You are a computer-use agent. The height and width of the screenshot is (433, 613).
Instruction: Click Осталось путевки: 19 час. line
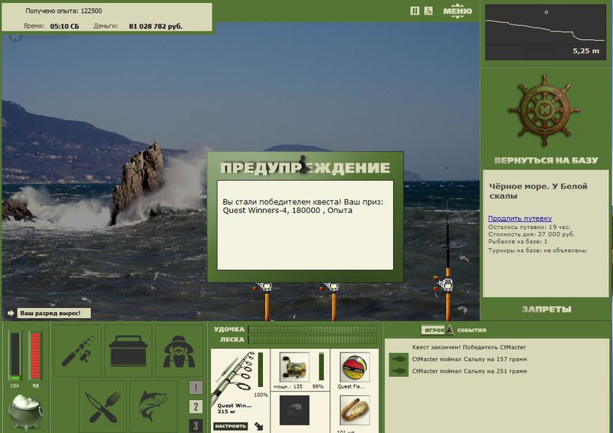pyautogui.click(x=529, y=227)
